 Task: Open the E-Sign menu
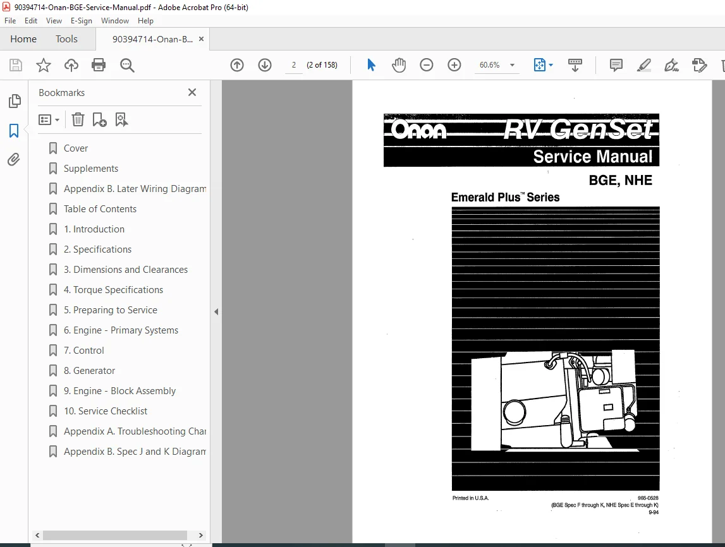(82, 21)
